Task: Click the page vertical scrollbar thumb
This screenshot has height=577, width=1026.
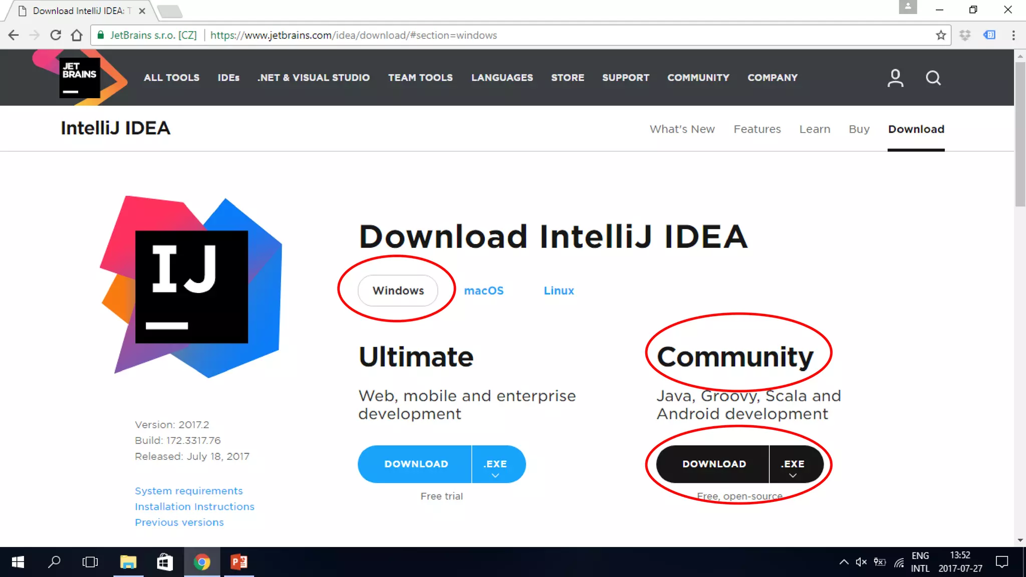Action: point(1020,134)
